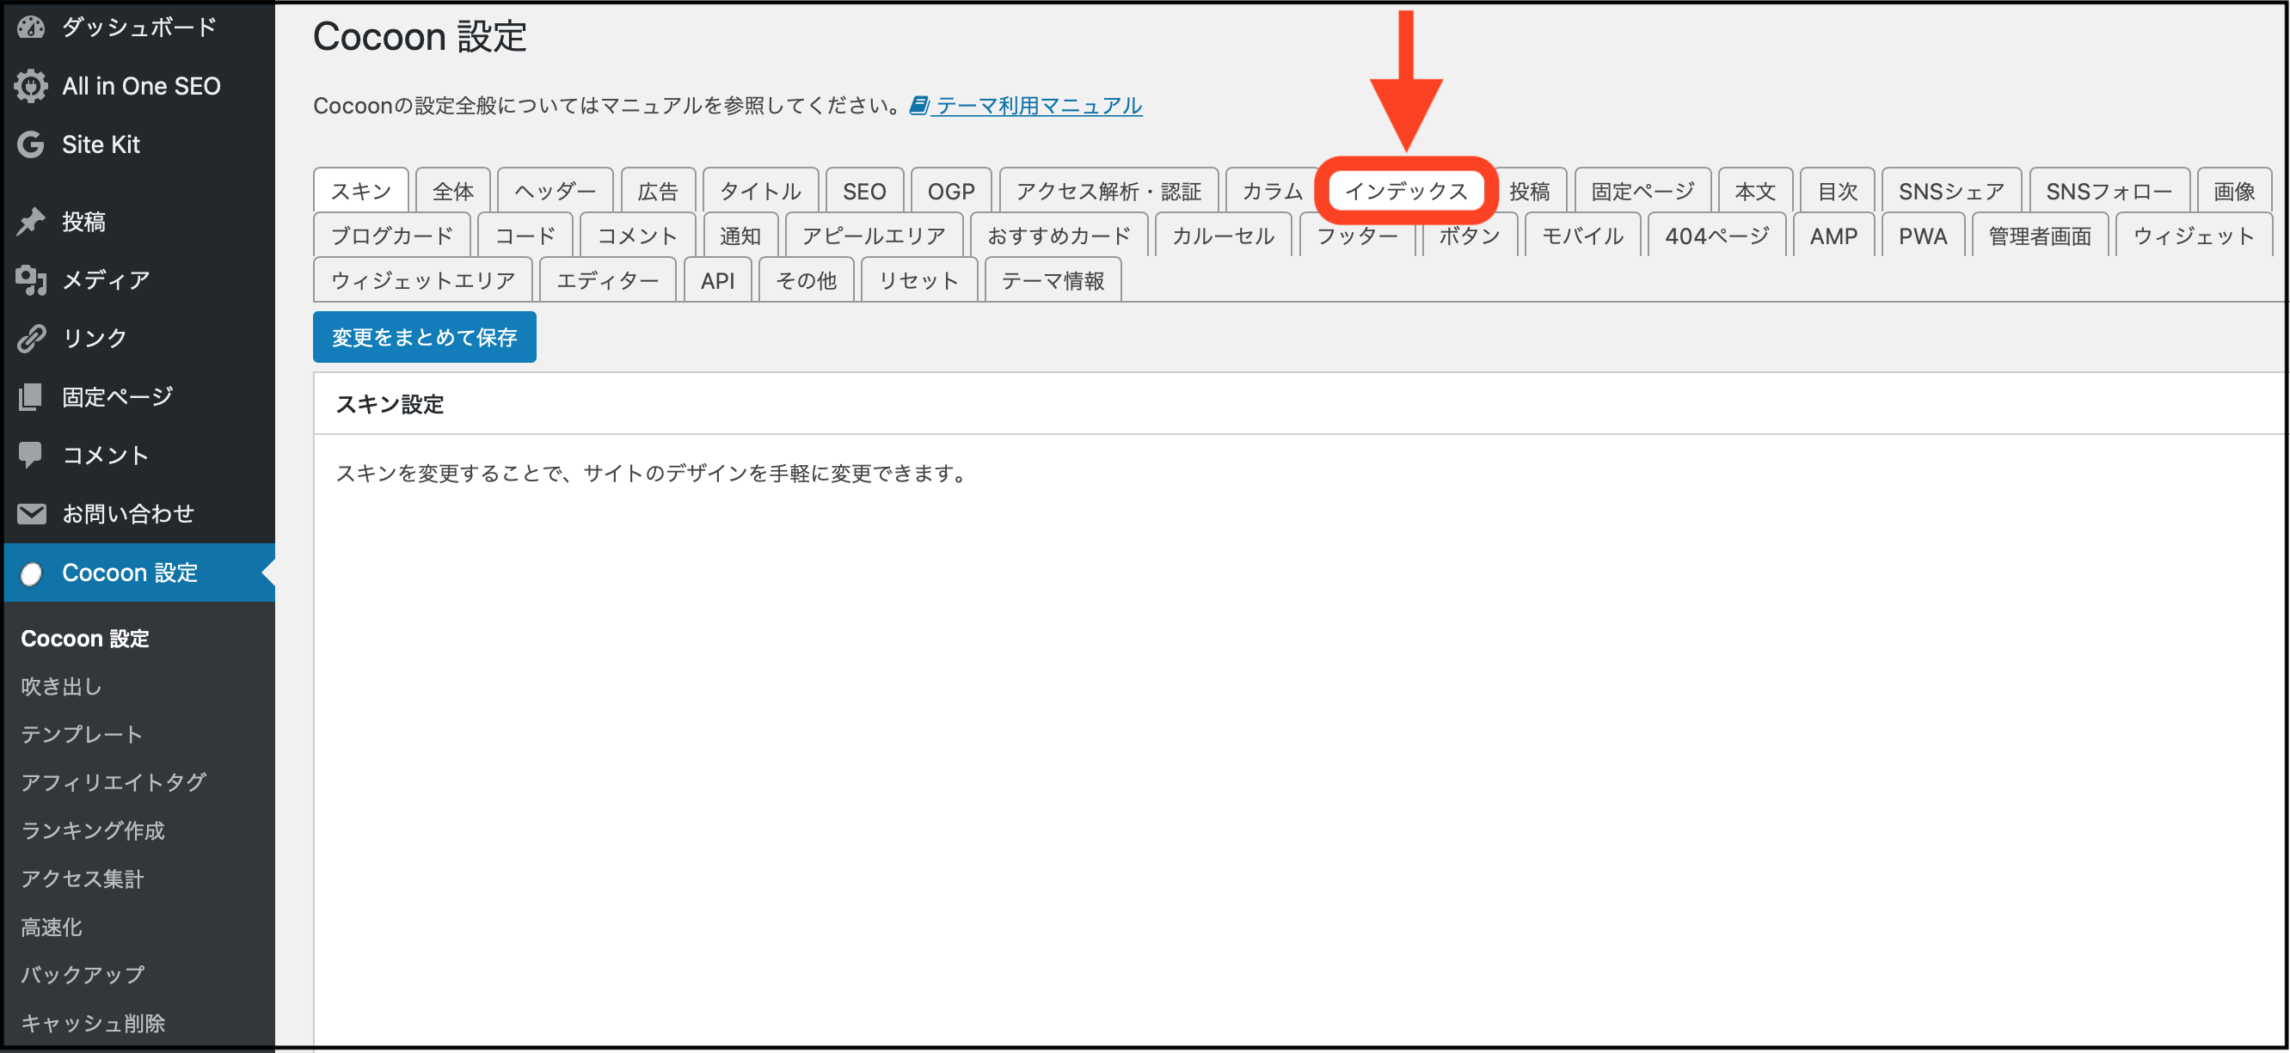Open the ブログカード tab
This screenshot has width=2290, height=1053.
391,236
